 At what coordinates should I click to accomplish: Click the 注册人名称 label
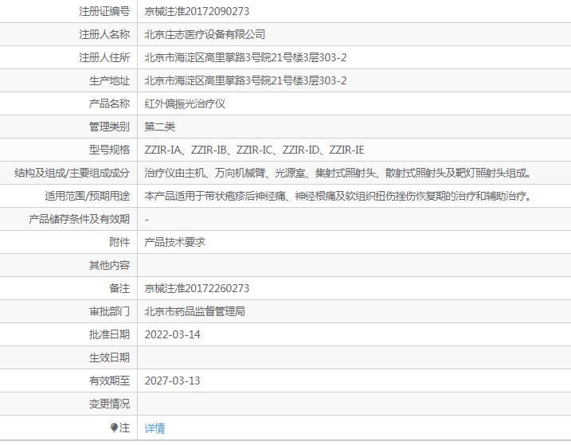[x=104, y=34]
